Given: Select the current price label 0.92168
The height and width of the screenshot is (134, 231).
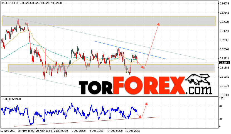Looking at the screenshot, I should coord(224,63).
